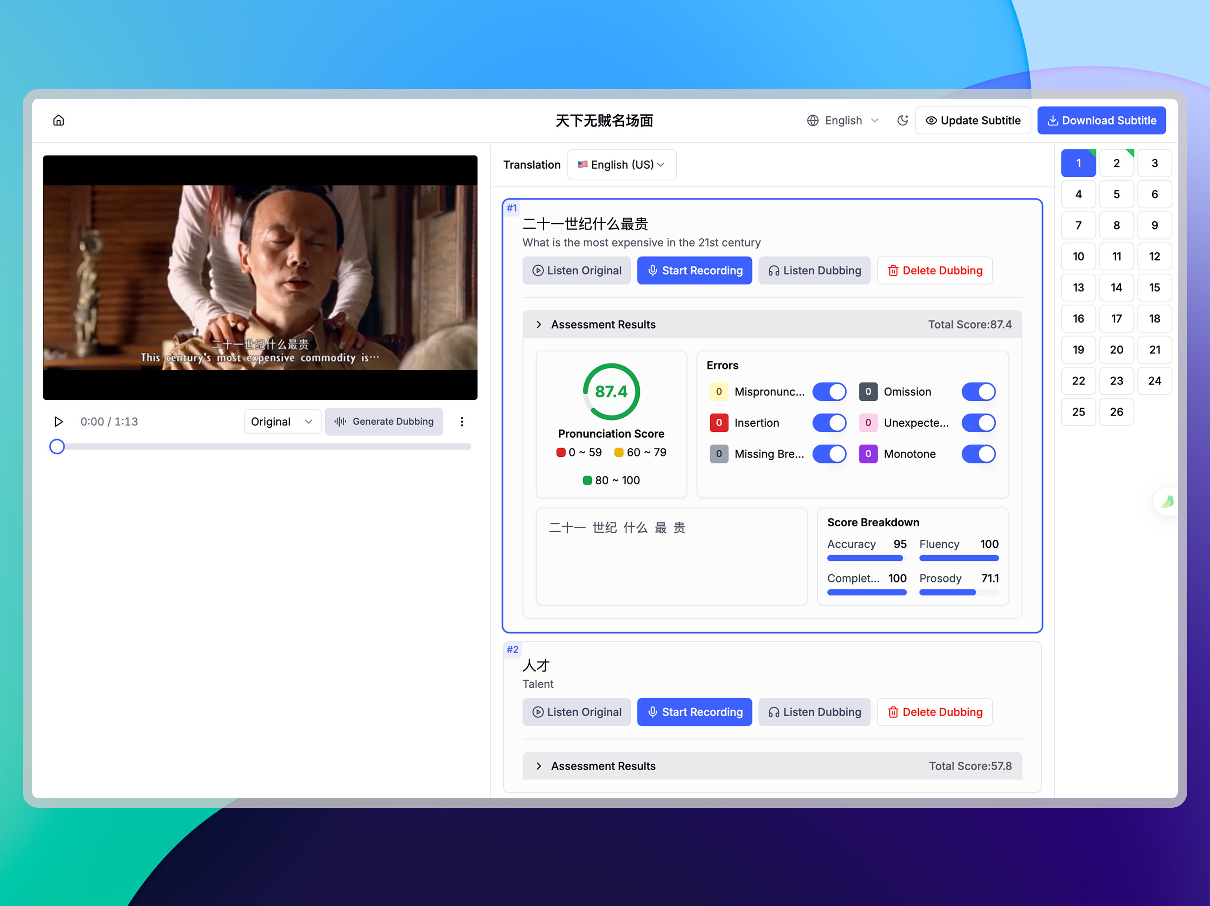Select subtitle number 2 in the grid
Image resolution: width=1210 pixels, height=906 pixels.
pyautogui.click(x=1116, y=163)
